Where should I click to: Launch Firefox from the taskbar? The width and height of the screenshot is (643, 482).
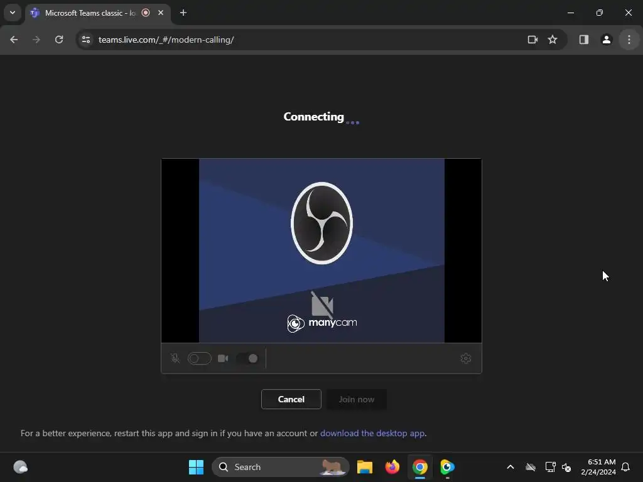tap(392, 467)
